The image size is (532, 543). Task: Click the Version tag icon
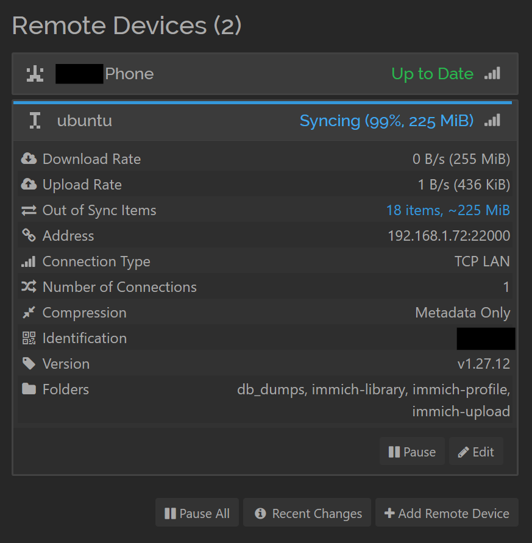pyautogui.click(x=29, y=364)
